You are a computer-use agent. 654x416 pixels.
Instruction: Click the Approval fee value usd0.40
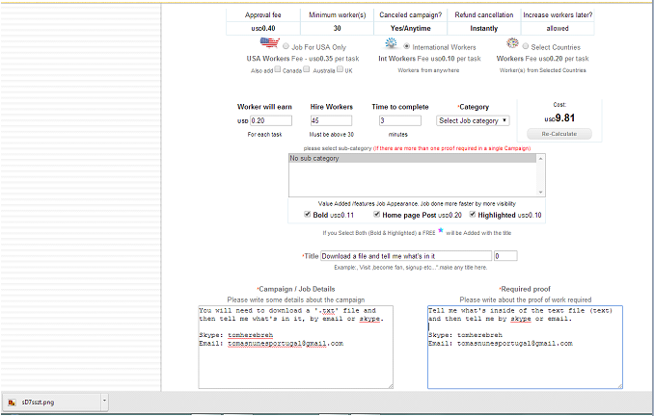[x=263, y=28]
